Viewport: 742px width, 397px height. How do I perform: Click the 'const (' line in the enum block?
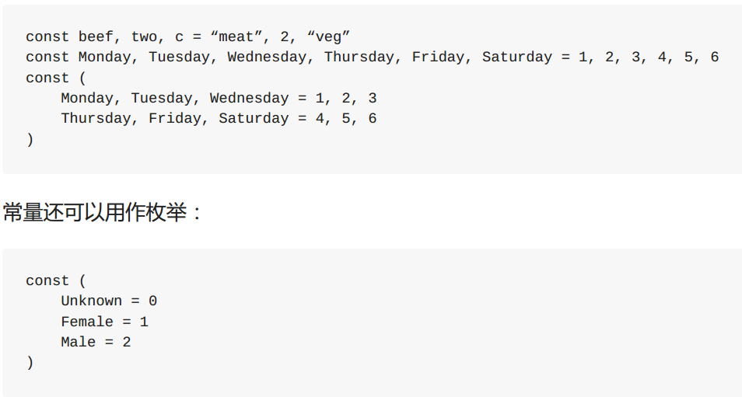(56, 280)
